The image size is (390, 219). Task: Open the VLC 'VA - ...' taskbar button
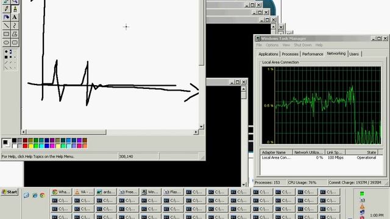pos(83,192)
